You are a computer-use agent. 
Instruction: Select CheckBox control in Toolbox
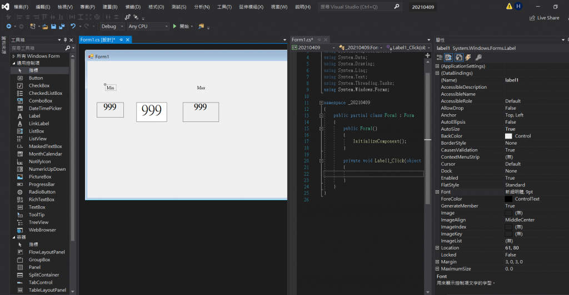pos(39,86)
